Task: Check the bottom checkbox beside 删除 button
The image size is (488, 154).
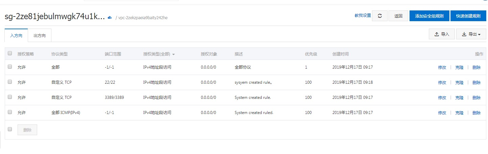Action: coord(10,129)
